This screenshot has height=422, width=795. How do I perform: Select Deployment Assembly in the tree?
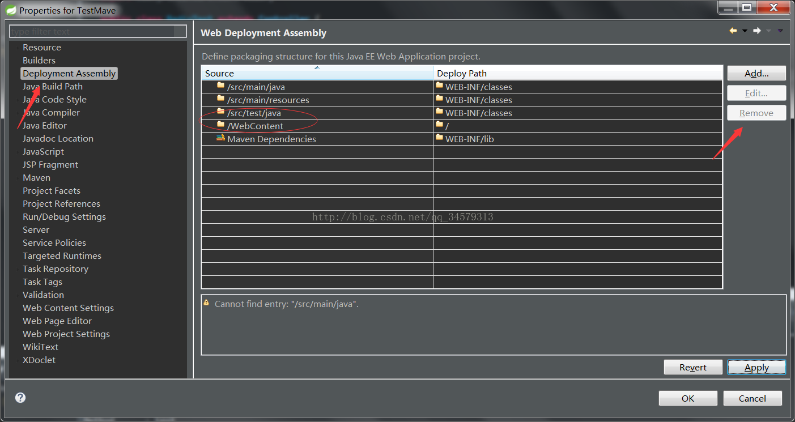pos(69,74)
